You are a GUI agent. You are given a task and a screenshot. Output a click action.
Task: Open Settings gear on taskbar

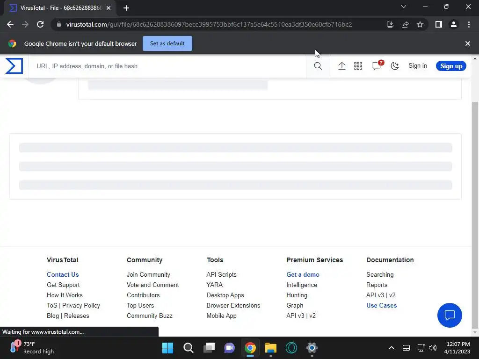point(312,348)
